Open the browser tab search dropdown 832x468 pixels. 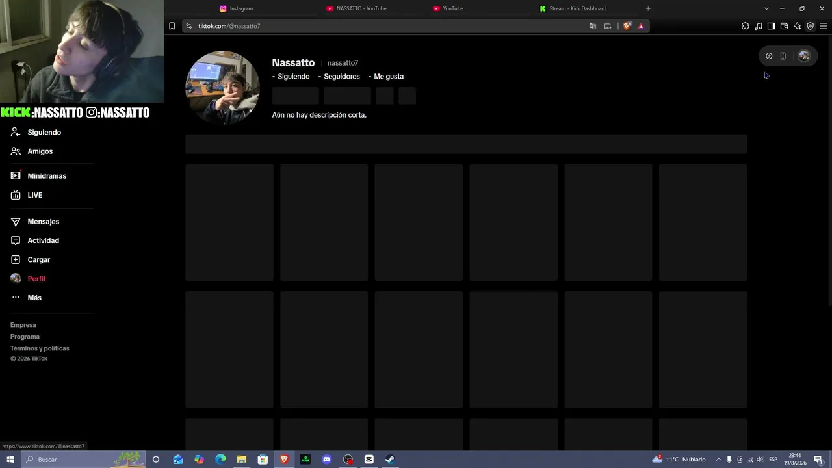[x=766, y=8]
